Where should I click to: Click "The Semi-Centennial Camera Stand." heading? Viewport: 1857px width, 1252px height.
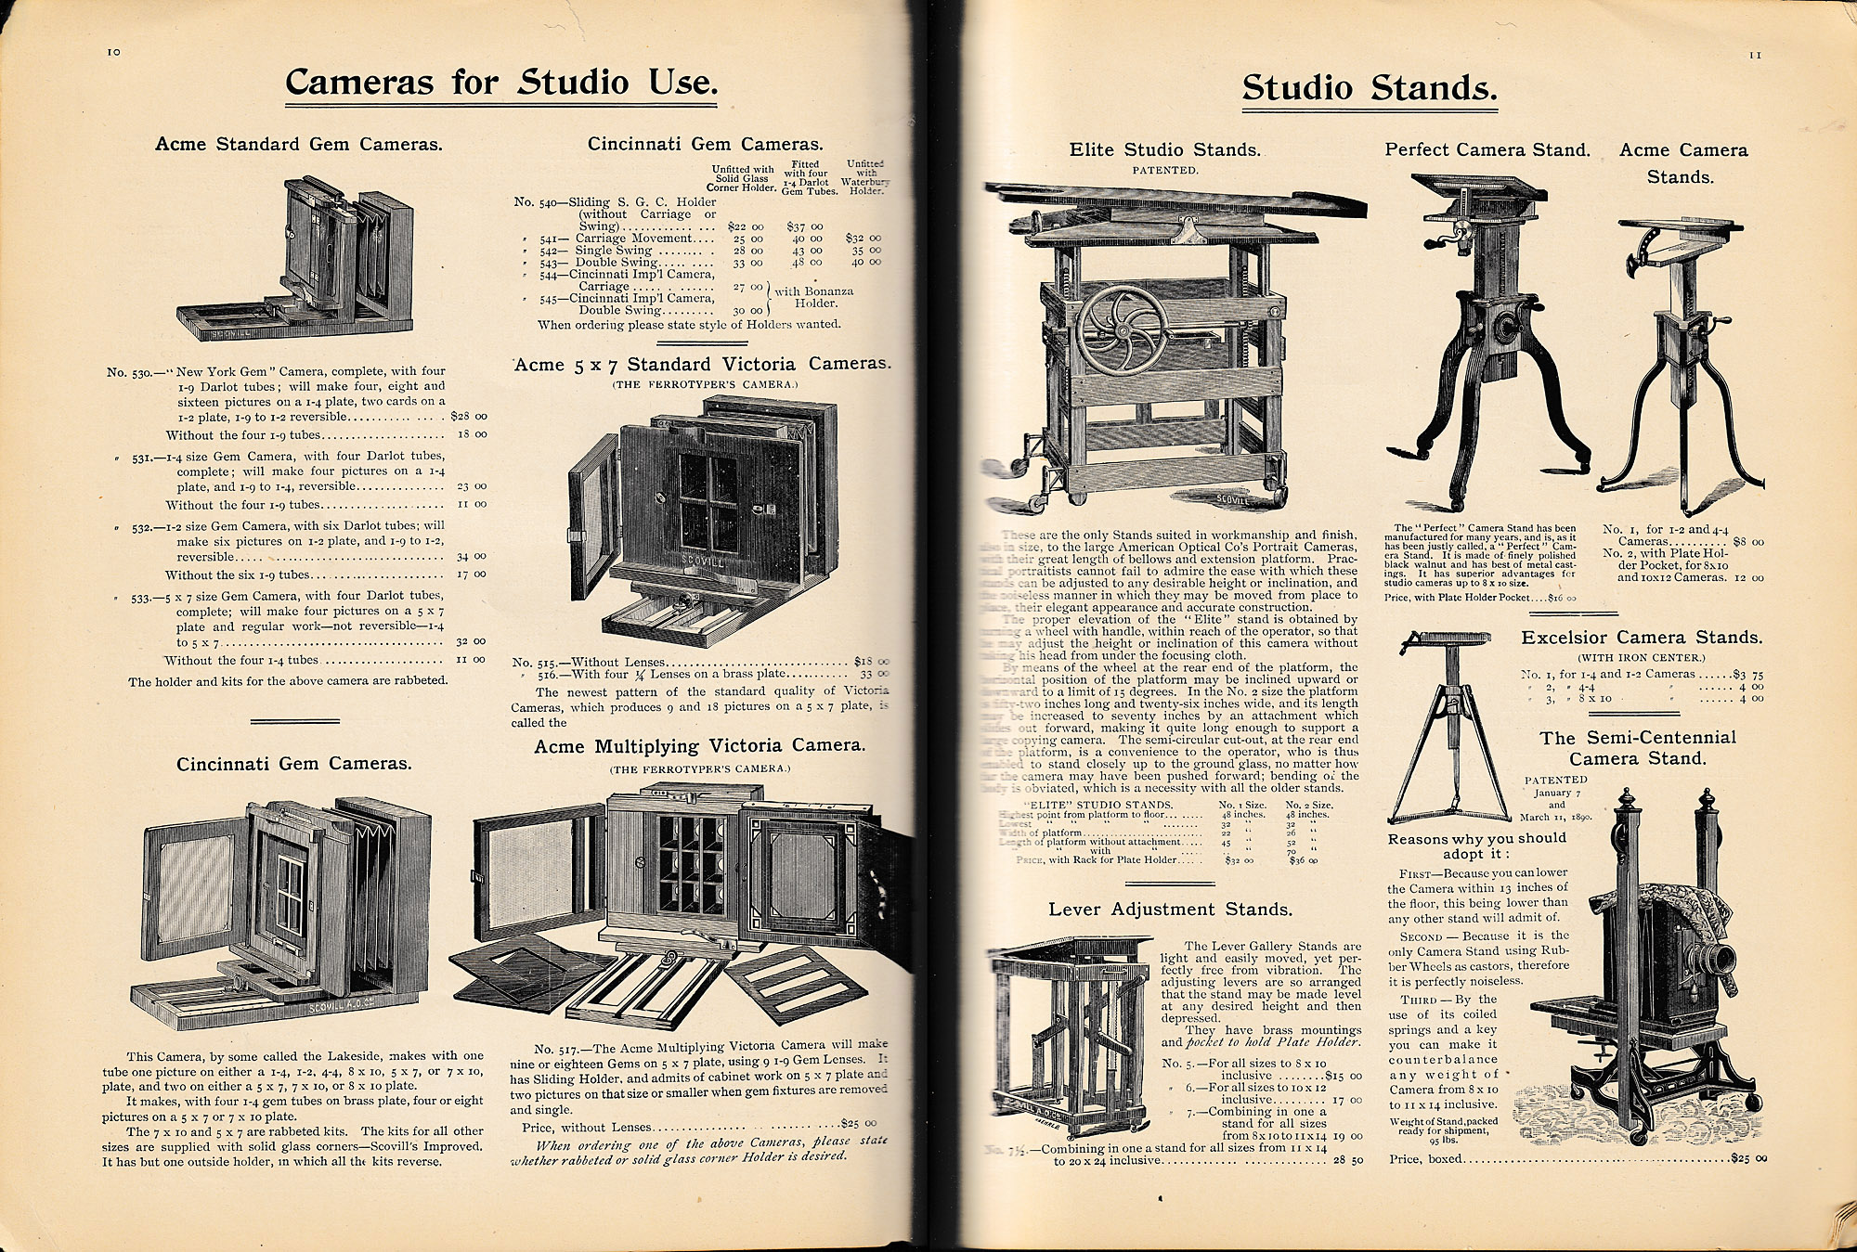click(x=1638, y=747)
